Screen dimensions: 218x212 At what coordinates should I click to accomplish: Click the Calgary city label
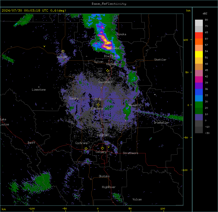click(x=101, y=152)
